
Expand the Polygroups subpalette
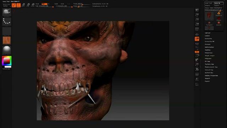click(x=209, y=53)
